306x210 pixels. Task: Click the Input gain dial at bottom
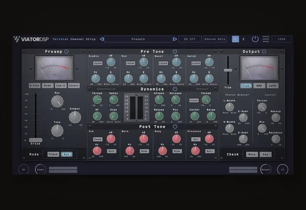tap(40, 169)
